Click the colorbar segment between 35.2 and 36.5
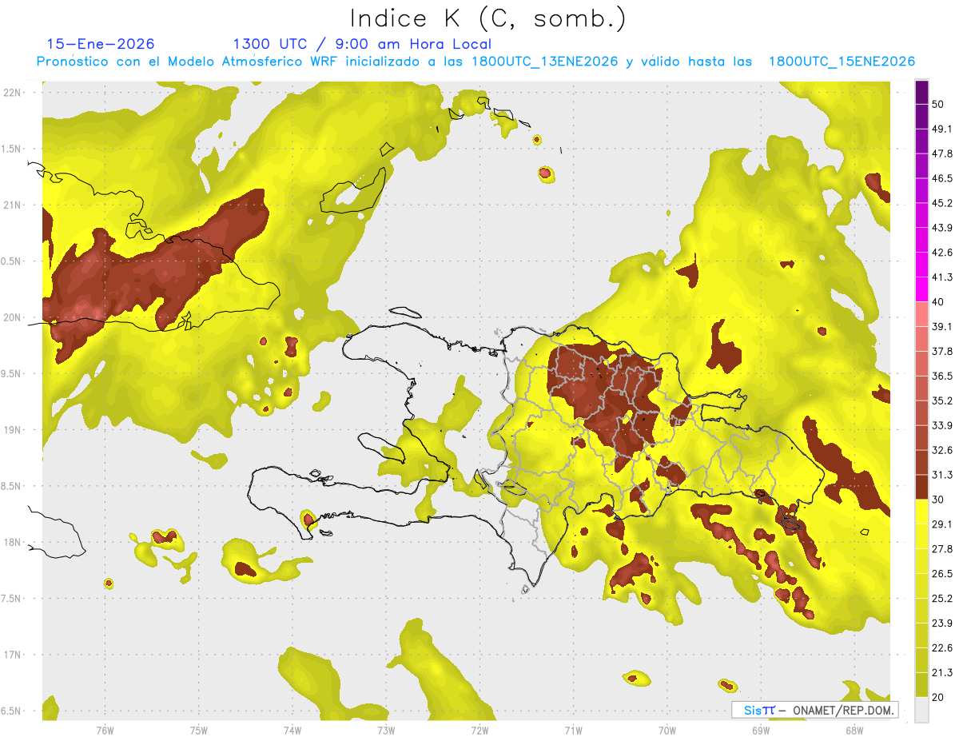The width and height of the screenshot is (959, 741). tap(922, 388)
